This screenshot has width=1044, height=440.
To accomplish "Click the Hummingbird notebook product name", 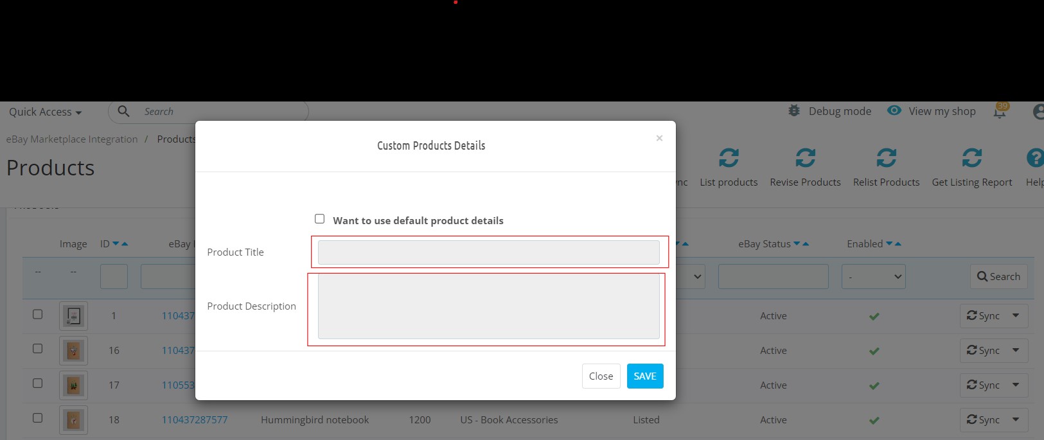I will (x=315, y=419).
